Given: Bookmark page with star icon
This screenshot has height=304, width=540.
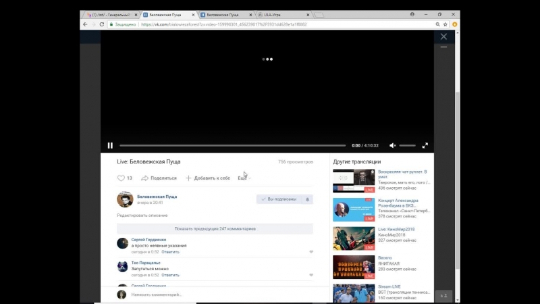Looking at the screenshot, I should tap(446, 24).
